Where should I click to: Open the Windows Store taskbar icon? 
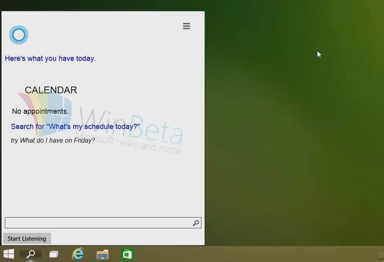pyautogui.click(x=127, y=254)
